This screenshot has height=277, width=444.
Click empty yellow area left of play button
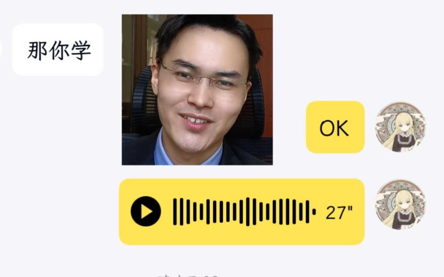click(125, 212)
